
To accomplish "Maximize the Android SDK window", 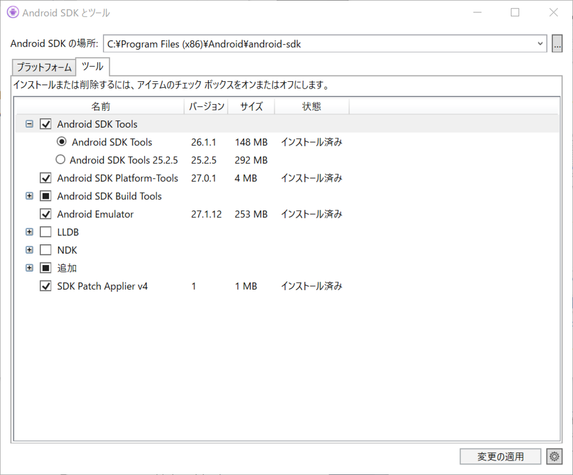I will [515, 12].
